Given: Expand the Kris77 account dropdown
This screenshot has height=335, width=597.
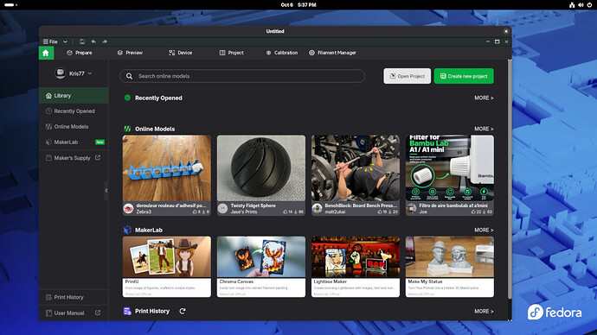Looking at the screenshot, I should tap(90, 73).
